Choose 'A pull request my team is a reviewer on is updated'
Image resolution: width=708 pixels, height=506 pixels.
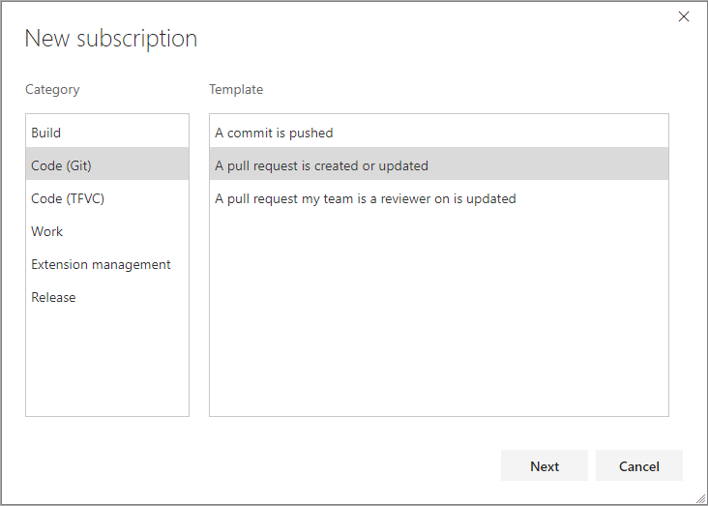pyautogui.click(x=439, y=198)
